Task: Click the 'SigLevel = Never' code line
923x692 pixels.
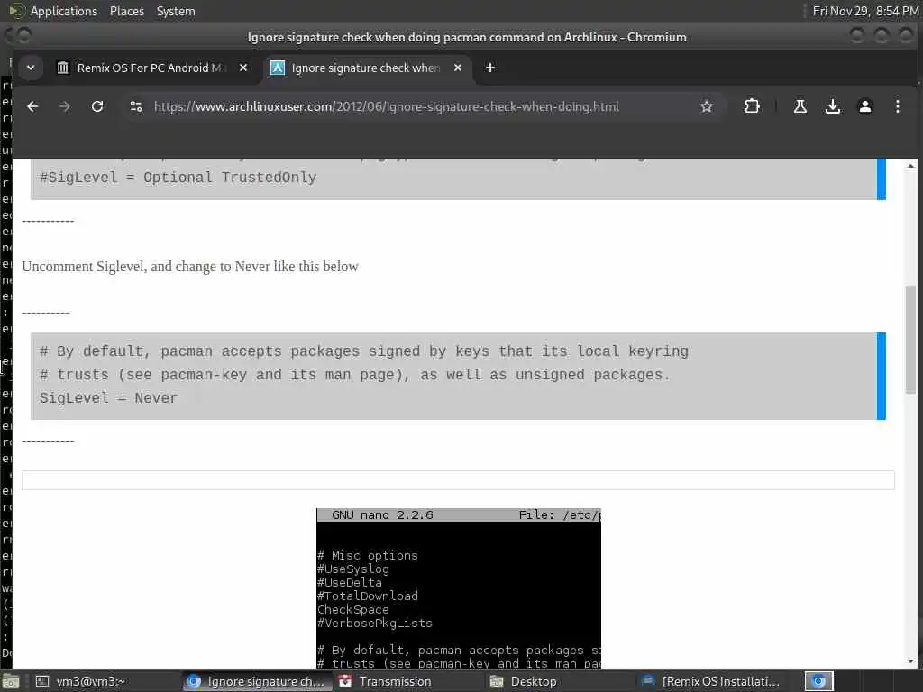Action: (x=108, y=398)
